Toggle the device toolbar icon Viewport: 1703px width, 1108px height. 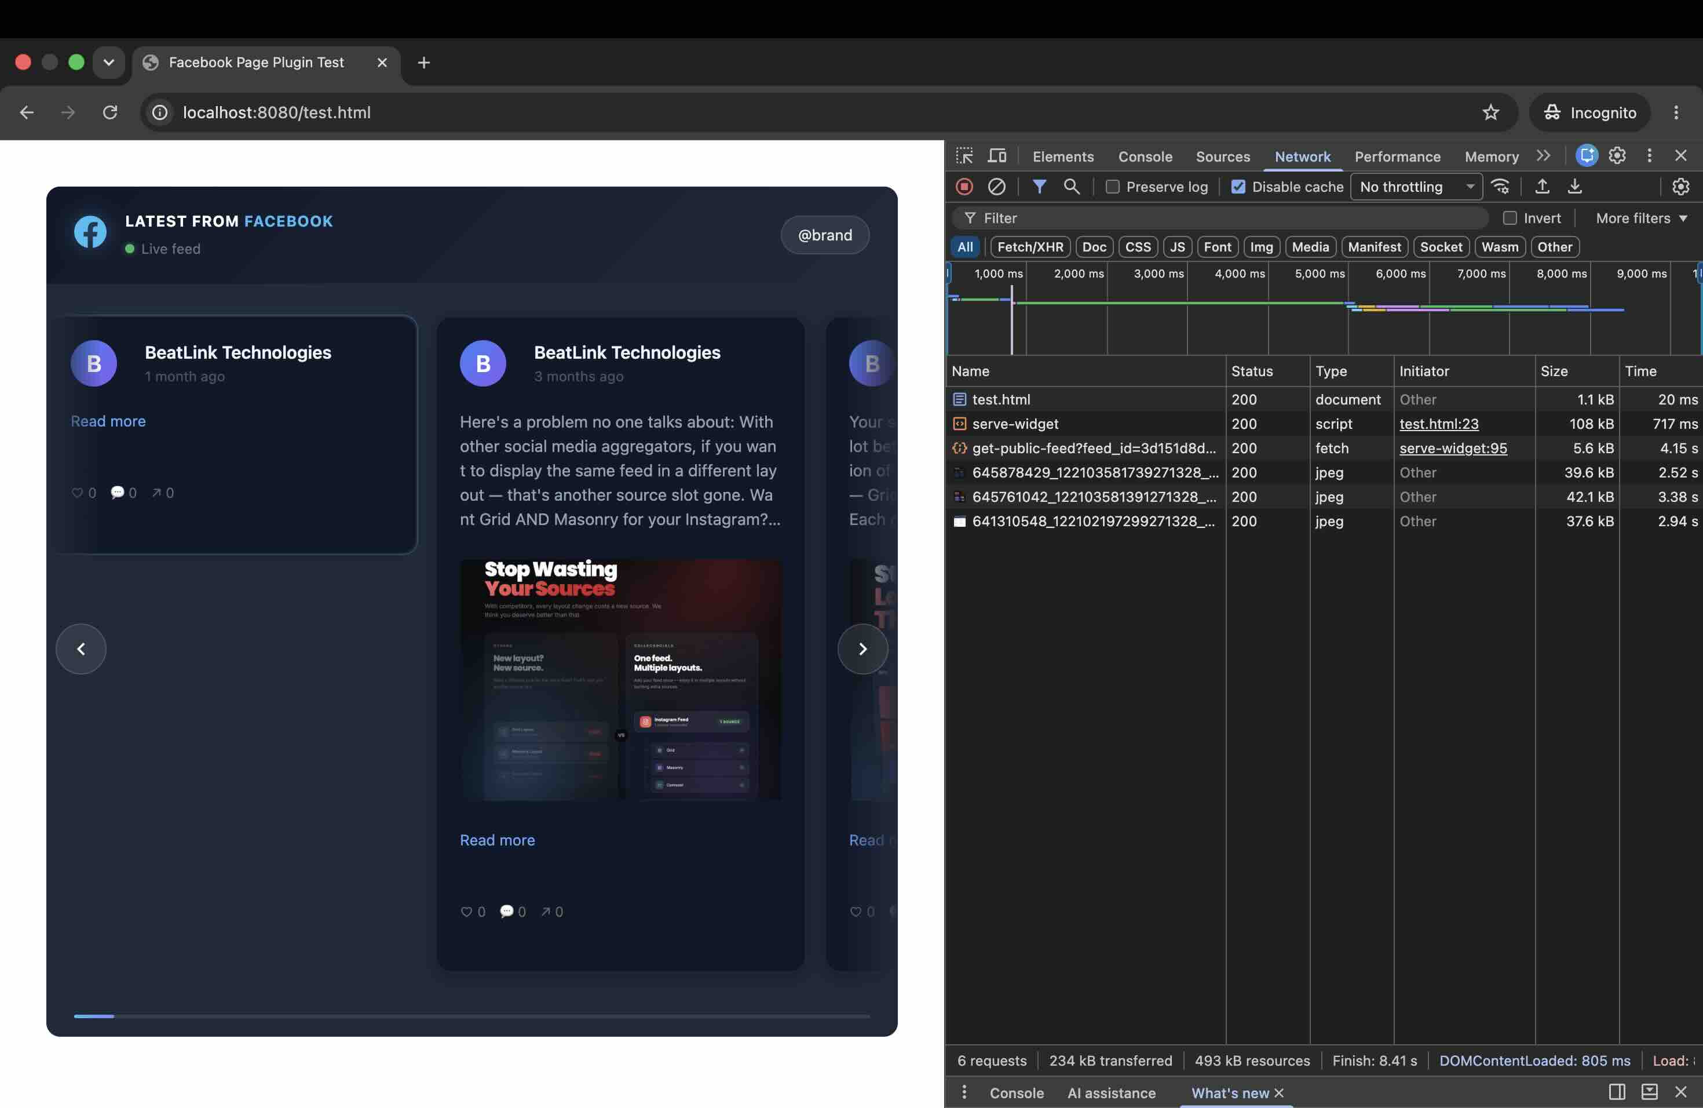[997, 155]
